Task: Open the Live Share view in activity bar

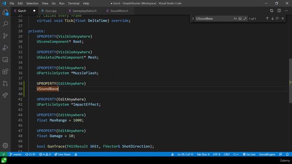Action: (x=5, y=95)
